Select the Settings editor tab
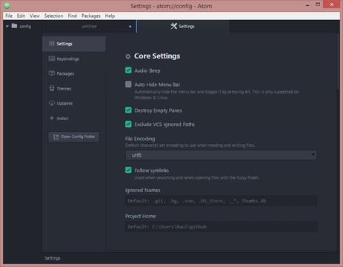 183,27
